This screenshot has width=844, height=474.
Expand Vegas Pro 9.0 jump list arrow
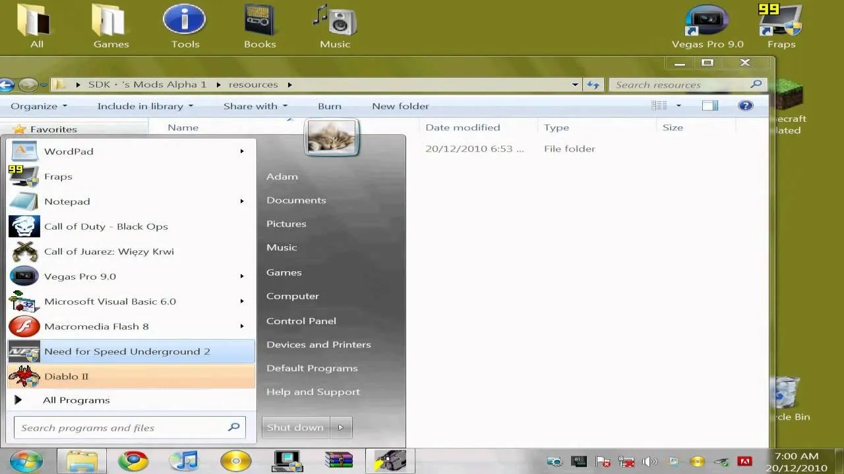coord(242,276)
